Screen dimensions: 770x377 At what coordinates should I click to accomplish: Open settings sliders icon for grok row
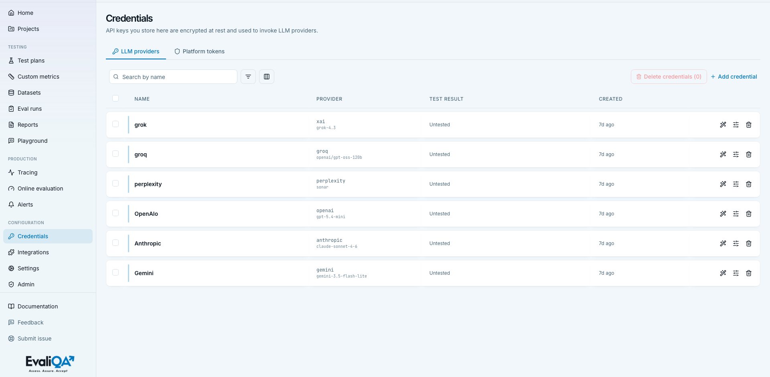736,125
